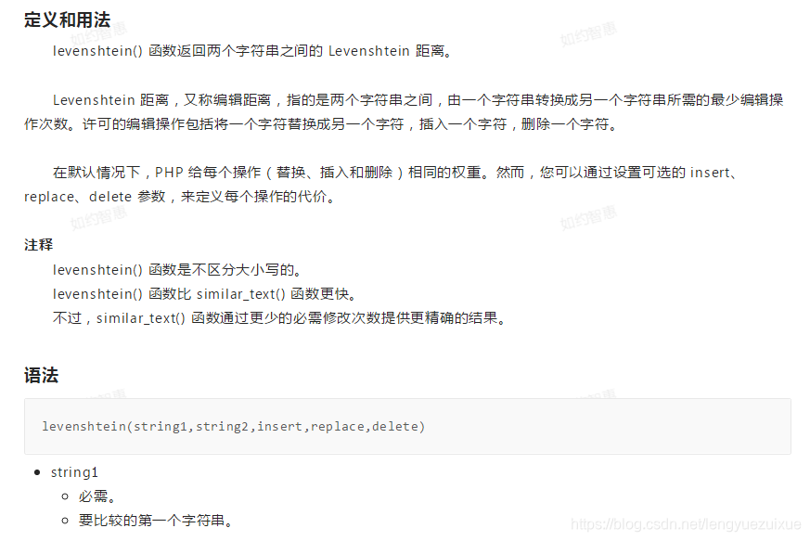
Task: Click the blog.csdn.net watermark URL
Action: point(686,524)
